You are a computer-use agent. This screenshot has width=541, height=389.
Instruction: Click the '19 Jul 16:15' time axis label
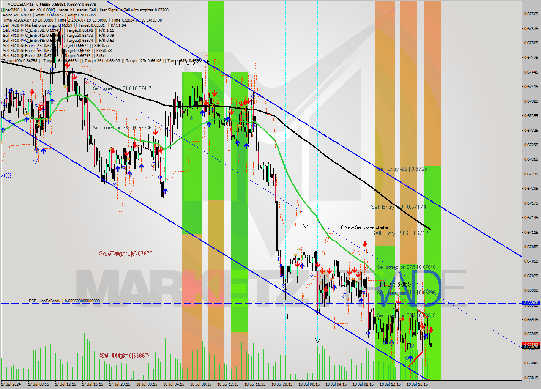(417, 384)
